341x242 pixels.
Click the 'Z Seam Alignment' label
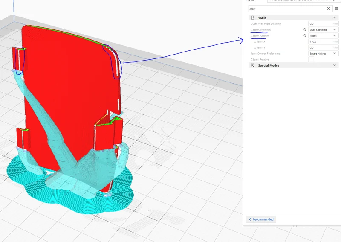pos(260,29)
